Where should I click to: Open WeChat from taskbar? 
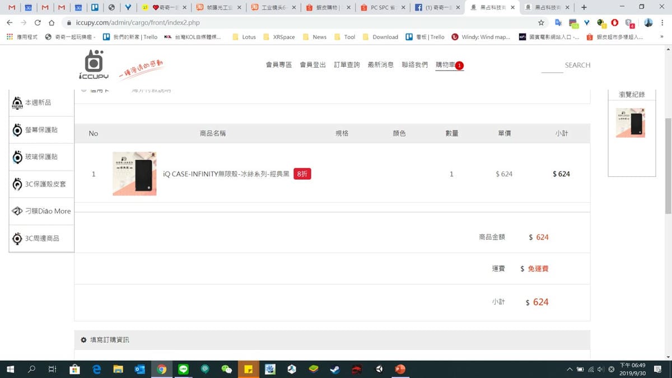[227, 369]
